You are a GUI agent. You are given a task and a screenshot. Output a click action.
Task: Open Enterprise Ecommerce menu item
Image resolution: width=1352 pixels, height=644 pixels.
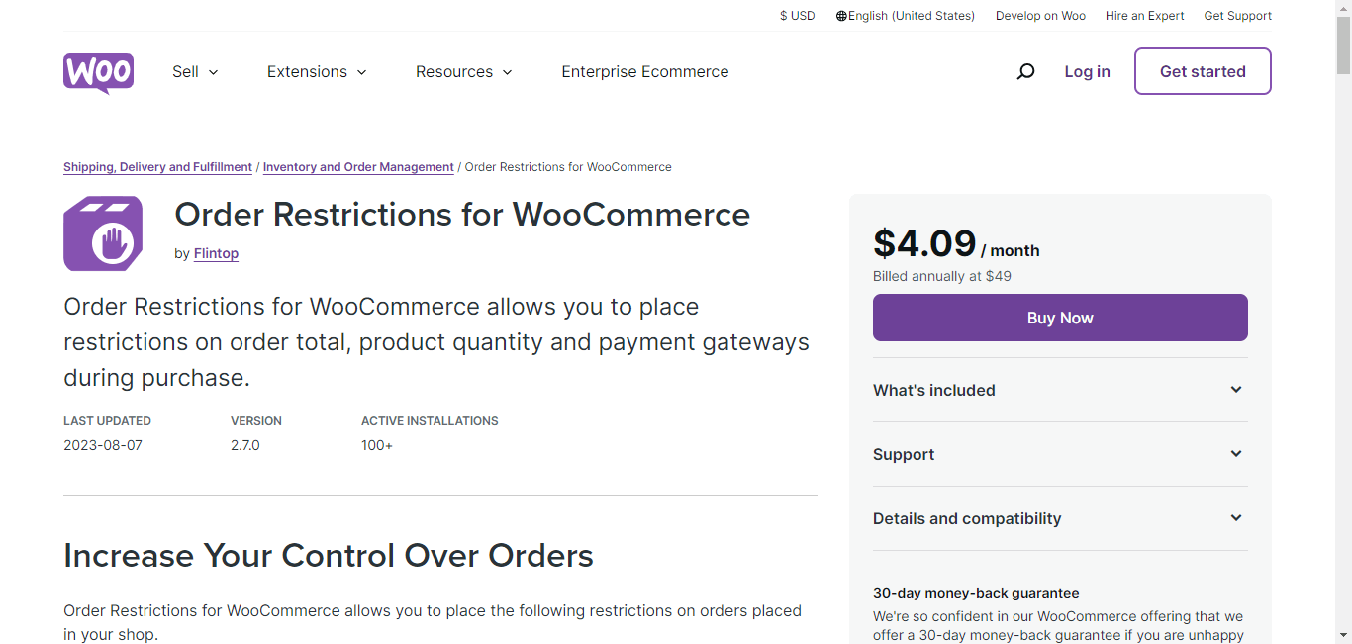tap(645, 72)
